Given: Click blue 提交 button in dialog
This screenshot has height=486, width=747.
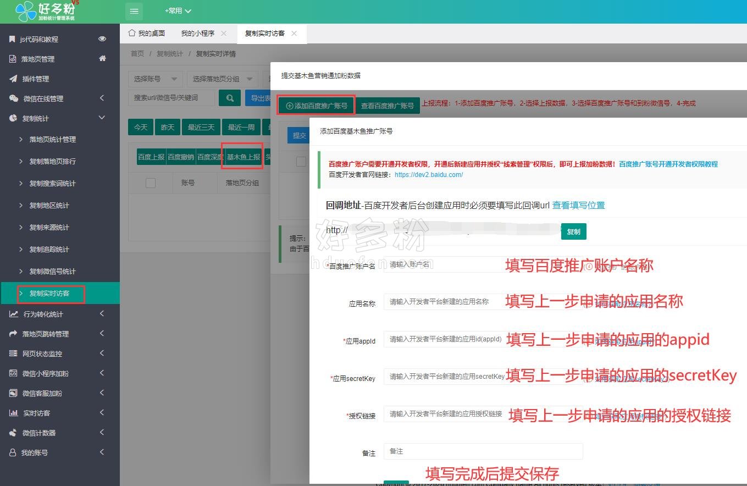Looking at the screenshot, I should (299, 135).
